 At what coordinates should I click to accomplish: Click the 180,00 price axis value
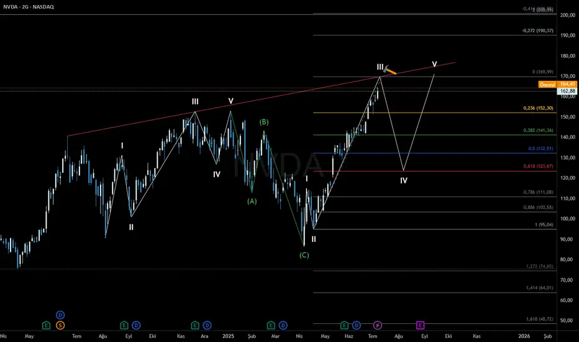[568, 56]
